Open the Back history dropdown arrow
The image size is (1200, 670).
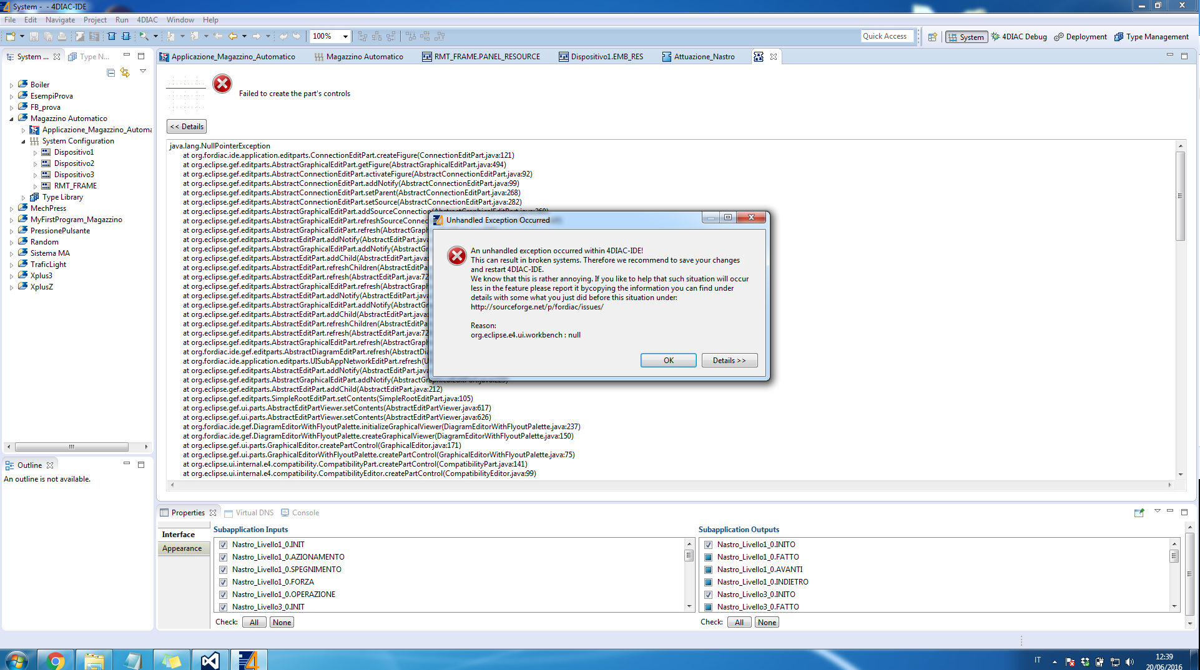[x=244, y=37]
